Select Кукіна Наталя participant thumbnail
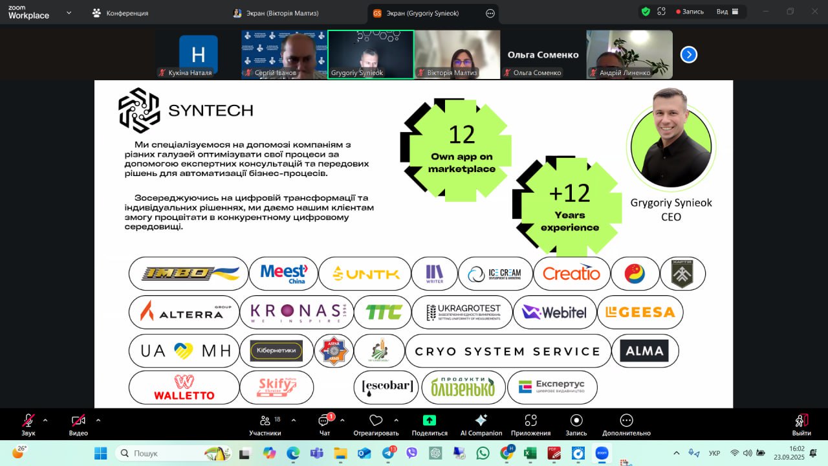This screenshot has height=466, width=828. coord(198,54)
